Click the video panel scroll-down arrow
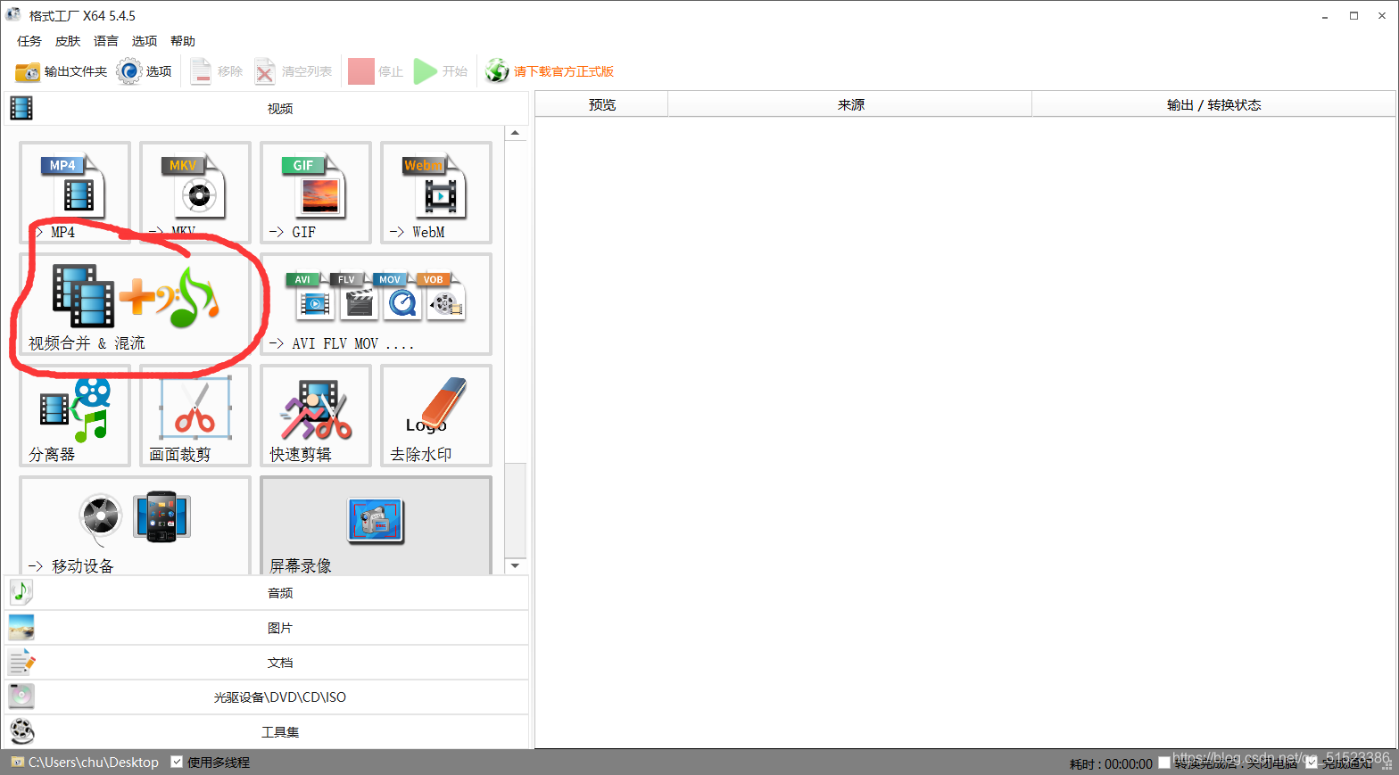1399x775 pixels. pyautogui.click(x=515, y=566)
